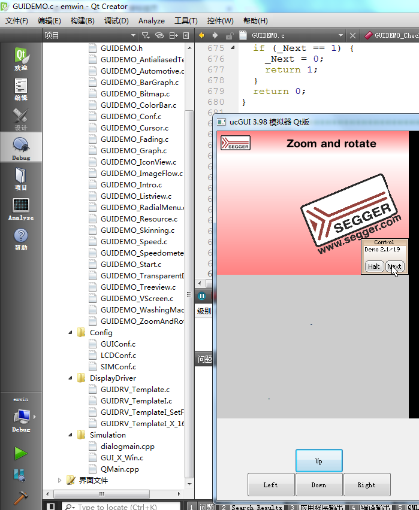Open the 调试(D) menu
This screenshot has height=510, width=419.
click(116, 21)
